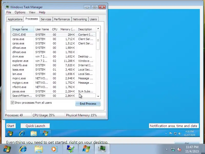
Task: Switch to the Performance tab
Action: click(x=62, y=19)
